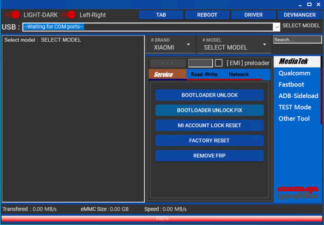Select the MediaTek side tab

297,61
